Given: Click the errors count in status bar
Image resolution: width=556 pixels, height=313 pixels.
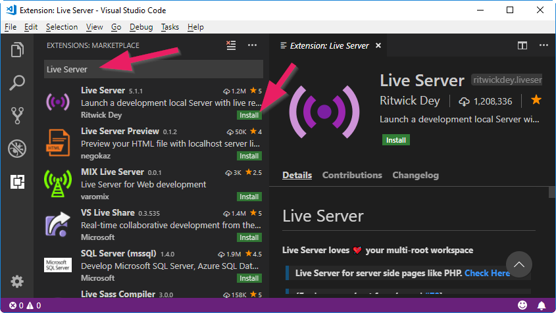Looking at the screenshot, I should (16, 306).
